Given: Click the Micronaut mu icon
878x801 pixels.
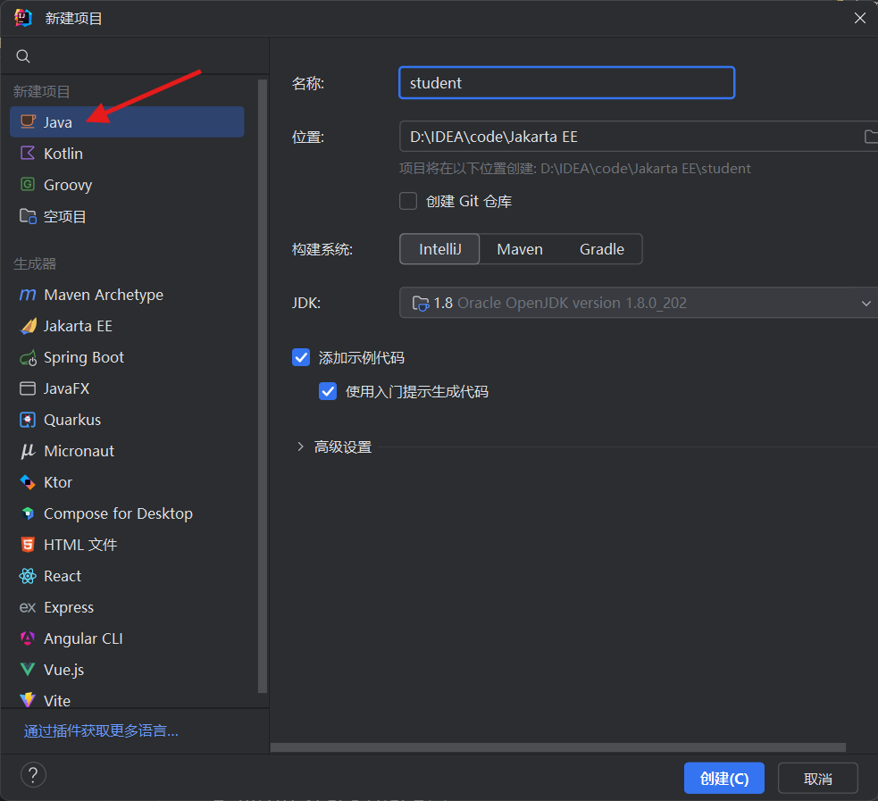Looking at the screenshot, I should point(28,451).
